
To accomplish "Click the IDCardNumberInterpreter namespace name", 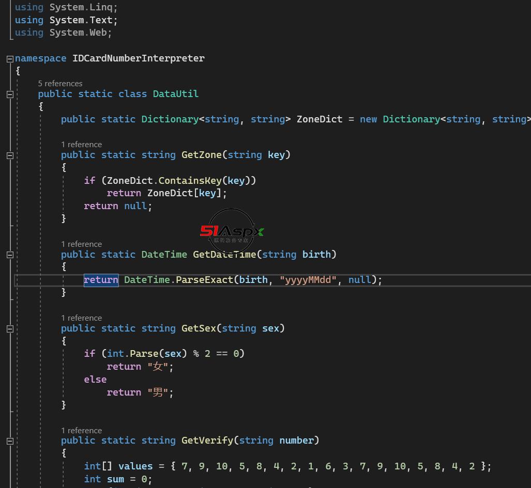I will [138, 58].
